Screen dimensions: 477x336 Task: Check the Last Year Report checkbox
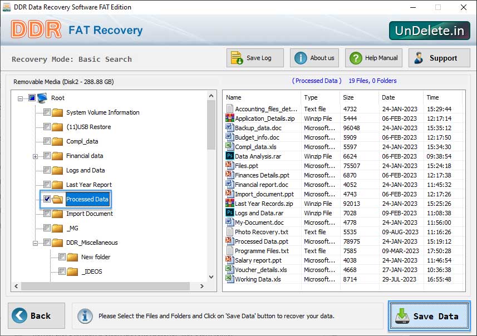click(47, 185)
